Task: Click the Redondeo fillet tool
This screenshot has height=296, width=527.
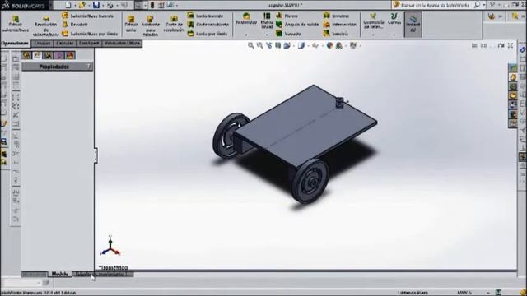Action: pos(246,19)
